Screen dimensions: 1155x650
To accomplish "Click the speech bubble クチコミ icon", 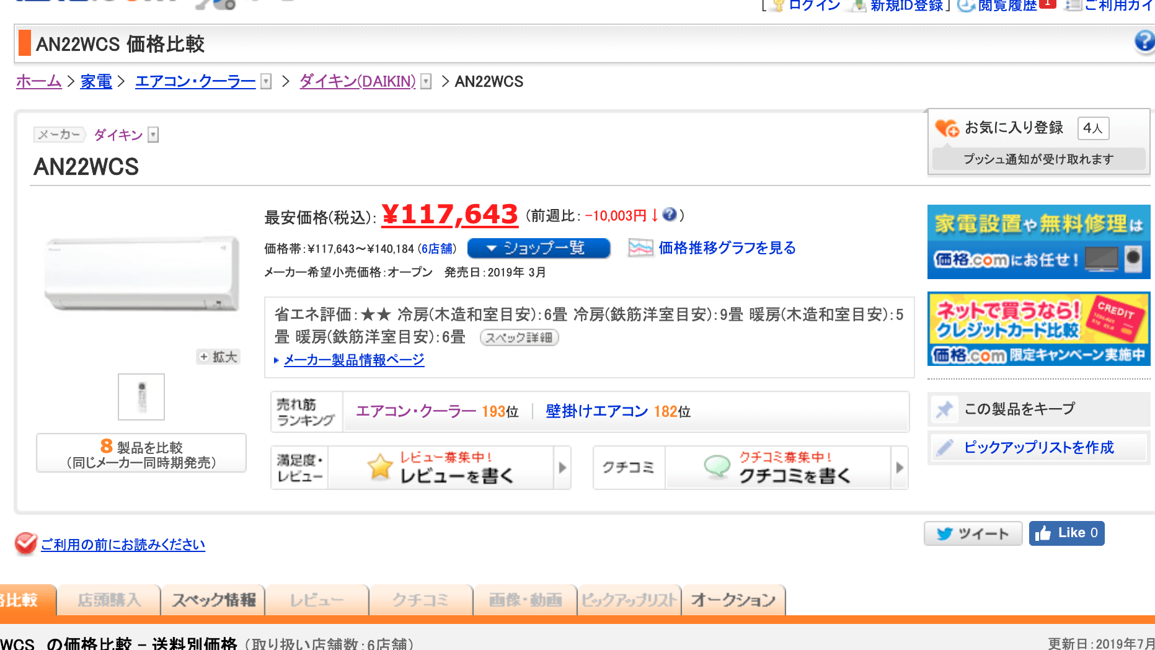I will click(x=717, y=465).
